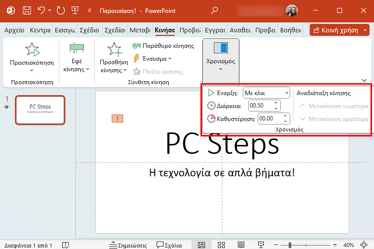Screen dimensions: 374x249
Task: Expand the Έναυσμα trigger menu
Action: (153, 59)
